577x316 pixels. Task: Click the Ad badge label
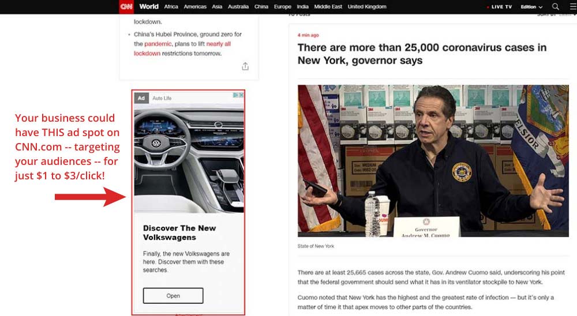[x=141, y=98]
